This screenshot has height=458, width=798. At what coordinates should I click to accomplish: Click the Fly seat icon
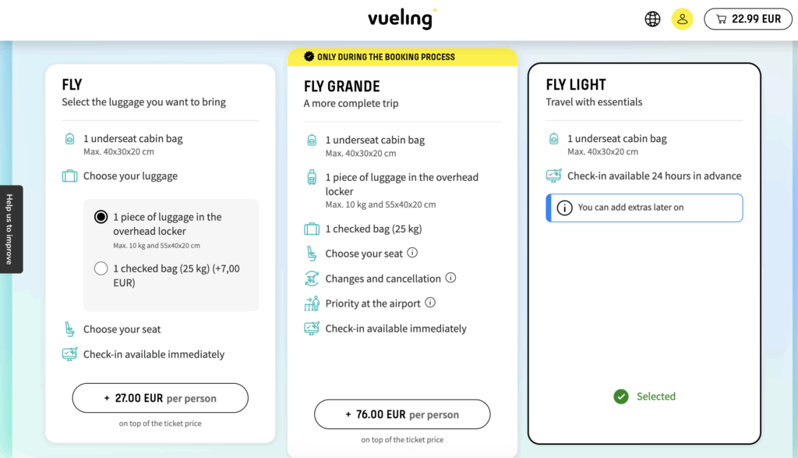click(x=69, y=329)
